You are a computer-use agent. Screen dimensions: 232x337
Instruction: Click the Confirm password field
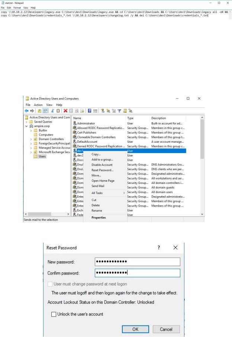click(x=138, y=273)
